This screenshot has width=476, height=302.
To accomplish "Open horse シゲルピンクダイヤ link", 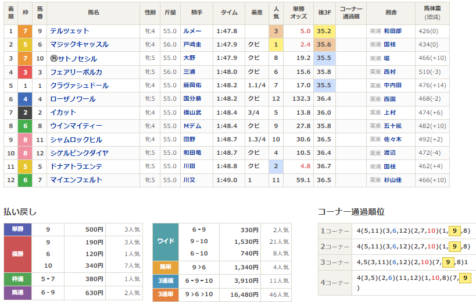I will click(79, 153).
